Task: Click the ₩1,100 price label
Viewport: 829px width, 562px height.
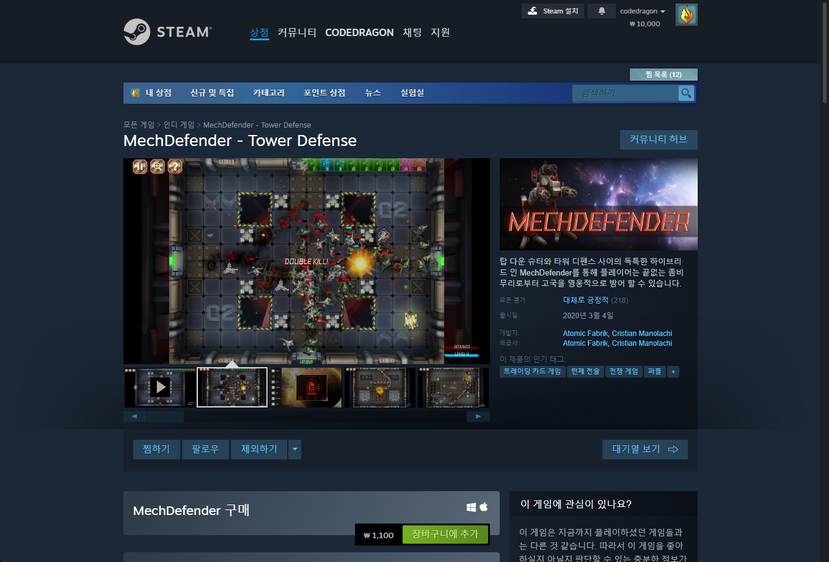Action: tap(379, 535)
